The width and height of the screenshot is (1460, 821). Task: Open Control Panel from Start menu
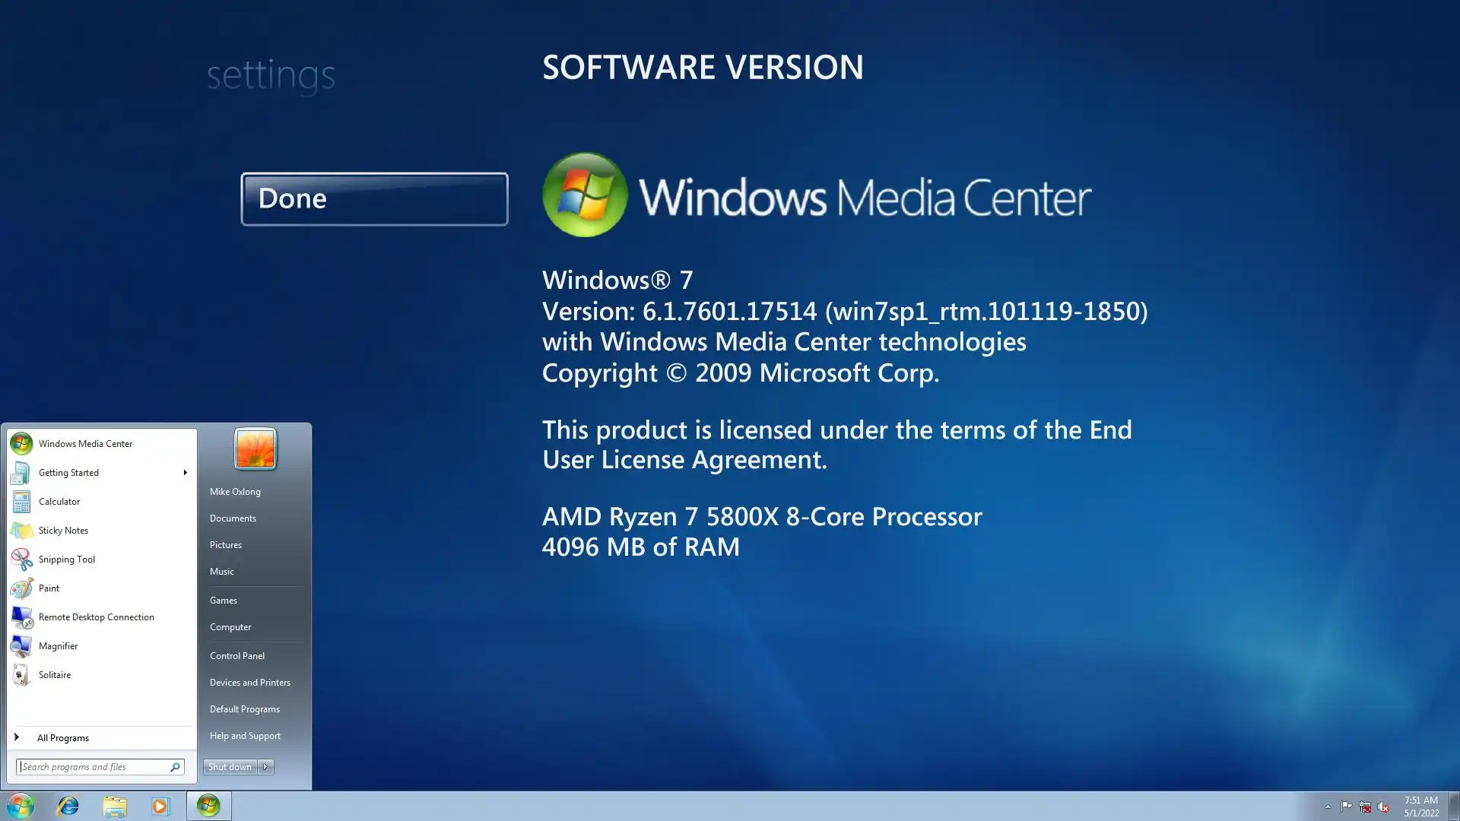click(237, 655)
